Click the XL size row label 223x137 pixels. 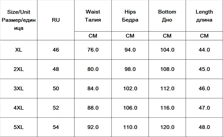18,50
